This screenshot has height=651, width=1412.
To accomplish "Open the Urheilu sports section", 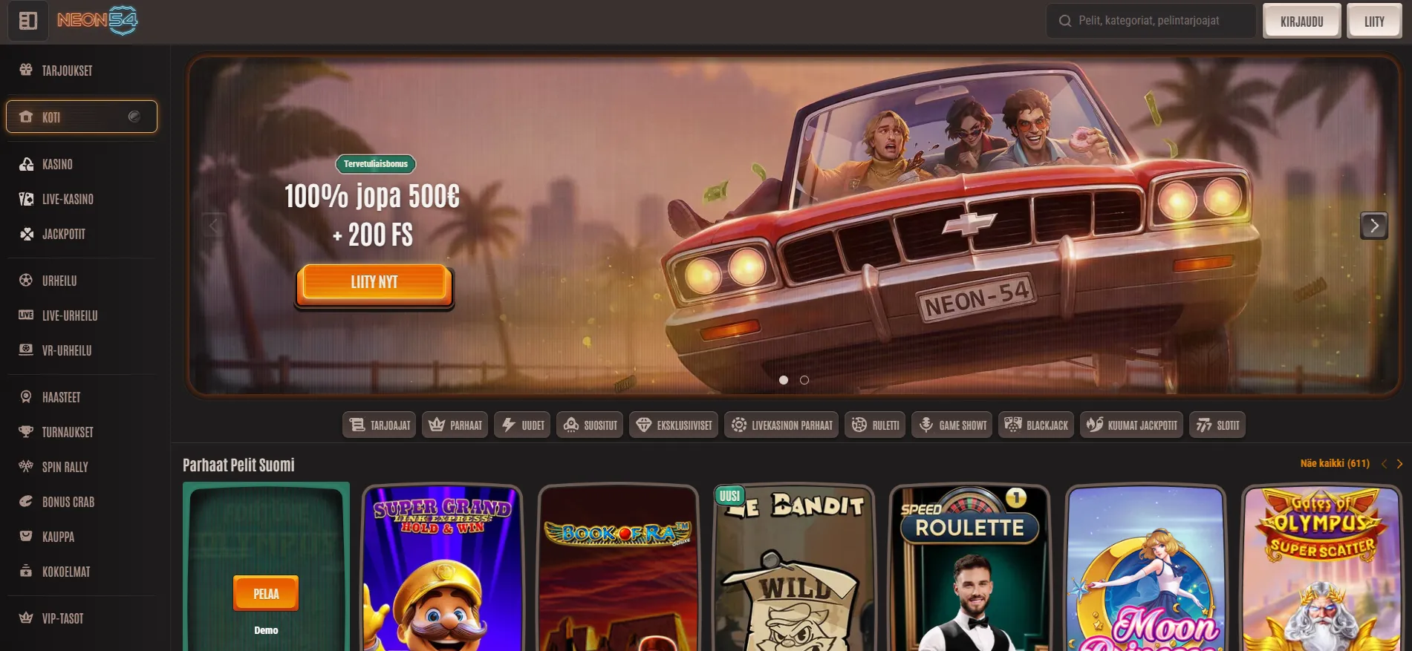I will (59, 281).
